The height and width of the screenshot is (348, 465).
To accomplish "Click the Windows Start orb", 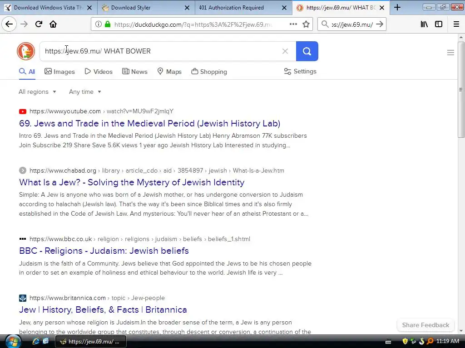I will pyautogui.click(x=13, y=341).
